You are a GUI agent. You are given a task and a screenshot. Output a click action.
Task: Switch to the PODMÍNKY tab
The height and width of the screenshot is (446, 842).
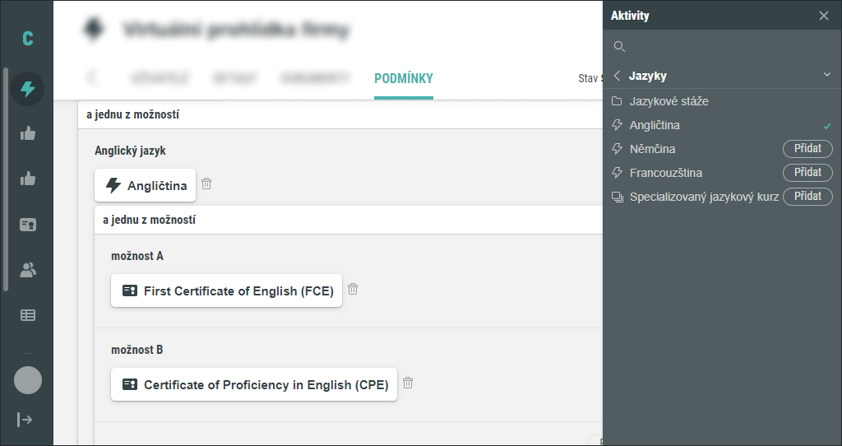pos(404,78)
